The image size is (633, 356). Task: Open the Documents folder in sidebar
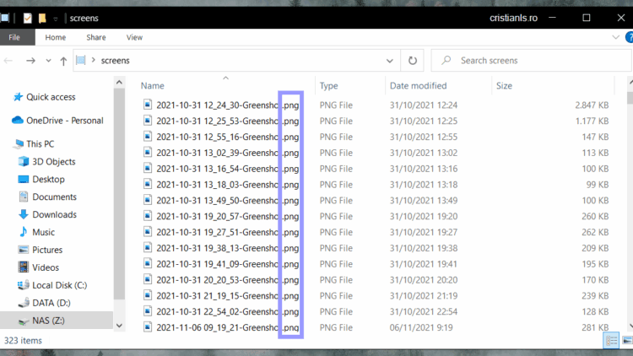pyautogui.click(x=54, y=197)
